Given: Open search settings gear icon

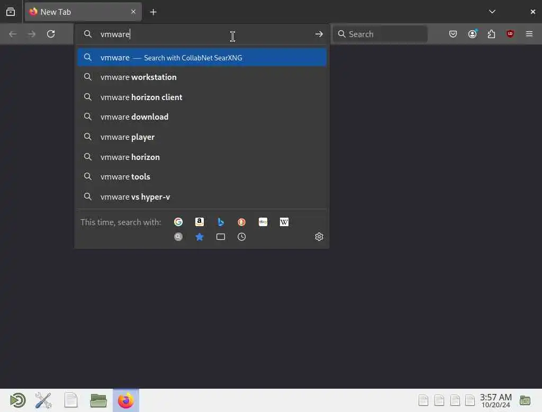Looking at the screenshot, I should coord(319,237).
